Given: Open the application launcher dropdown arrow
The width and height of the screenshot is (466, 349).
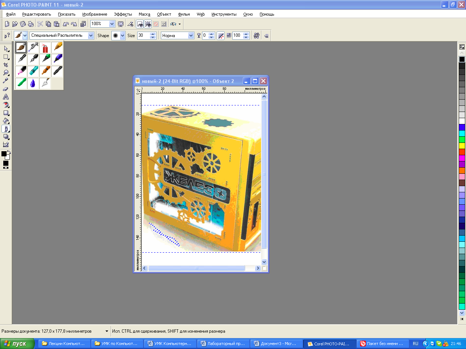Looking at the screenshot, I should point(179,24).
